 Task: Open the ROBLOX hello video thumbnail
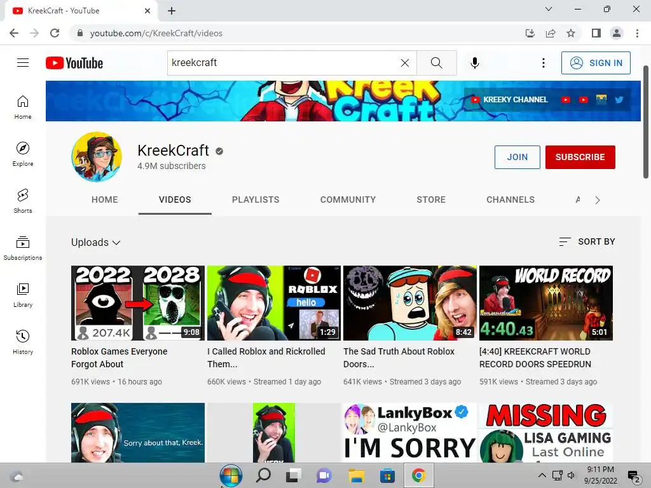point(274,303)
